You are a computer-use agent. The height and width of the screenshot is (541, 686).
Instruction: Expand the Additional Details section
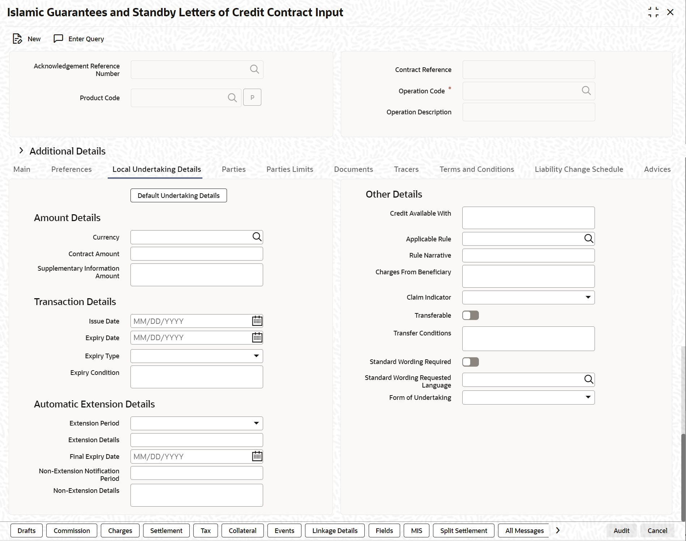pos(21,151)
